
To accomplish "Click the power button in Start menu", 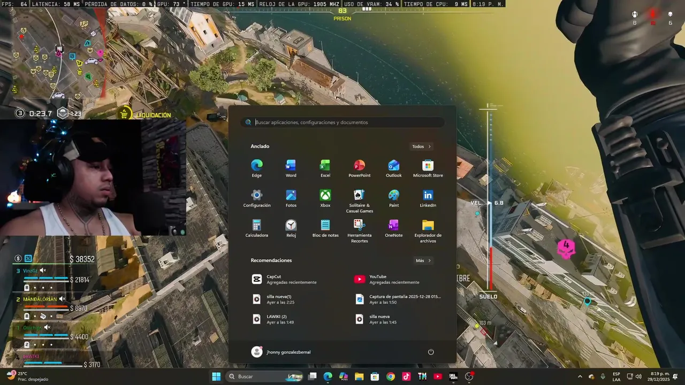I will click(x=431, y=352).
